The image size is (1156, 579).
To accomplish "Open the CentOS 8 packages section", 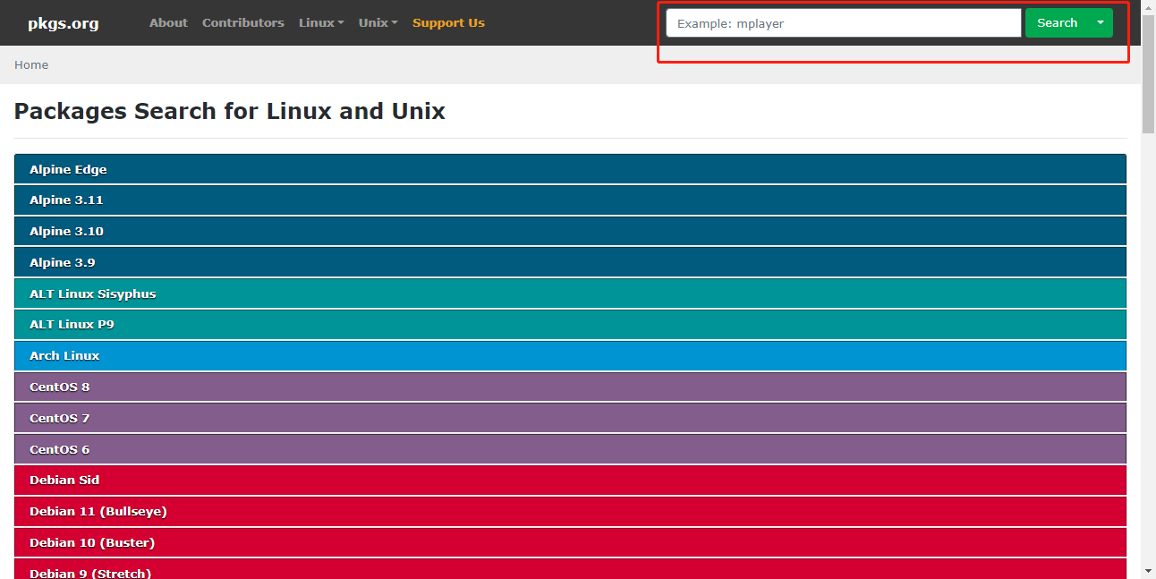I will coord(569,387).
